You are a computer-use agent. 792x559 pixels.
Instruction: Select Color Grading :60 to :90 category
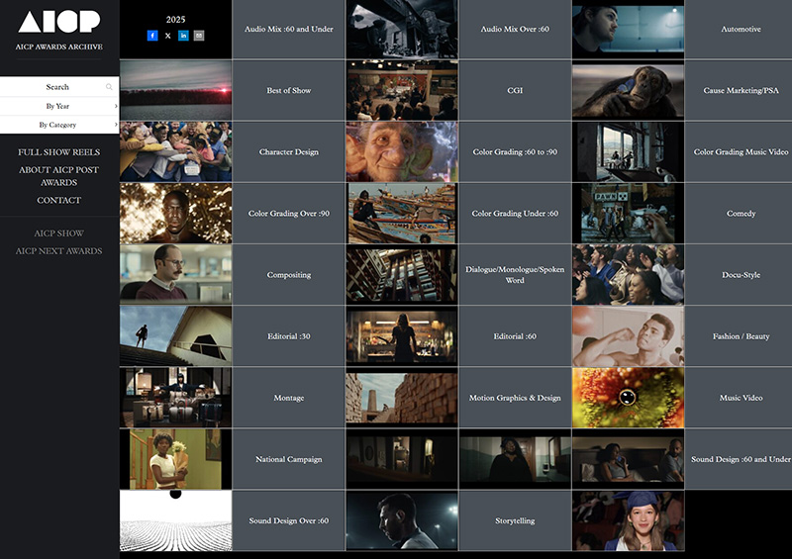(515, 151)
